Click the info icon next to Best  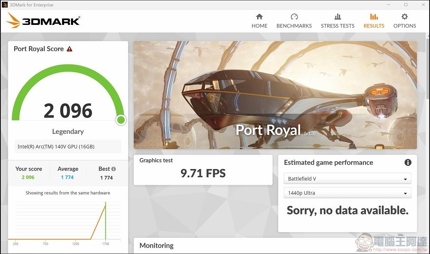pyautogui.click(x=114, y=169)
